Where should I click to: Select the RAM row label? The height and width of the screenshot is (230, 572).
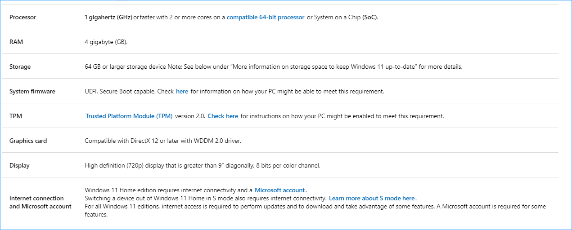[x=16, y=42]
